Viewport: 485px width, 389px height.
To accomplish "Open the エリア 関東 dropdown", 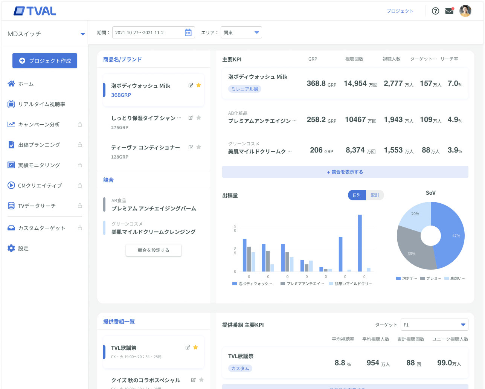I will click(241, 33).
